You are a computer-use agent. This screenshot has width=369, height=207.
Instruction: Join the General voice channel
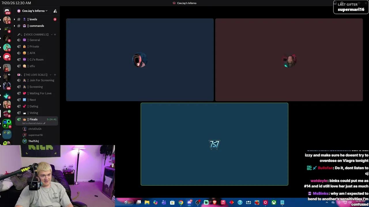pos(36,40)
